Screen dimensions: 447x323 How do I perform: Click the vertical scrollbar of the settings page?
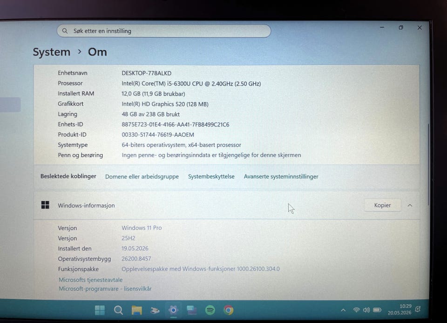[x=428, y=164]
